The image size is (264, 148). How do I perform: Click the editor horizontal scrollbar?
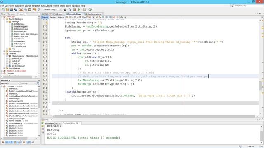[x=155, y=116]
